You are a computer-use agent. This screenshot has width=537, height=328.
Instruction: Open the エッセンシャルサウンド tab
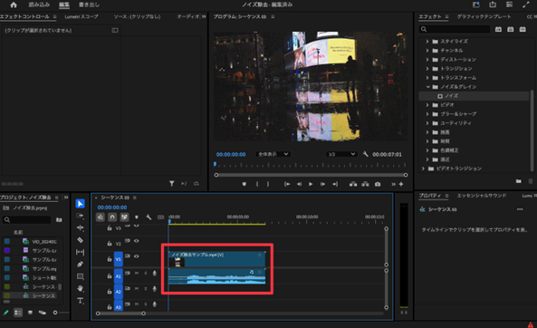pyautogui.click(x=482, y=196)
